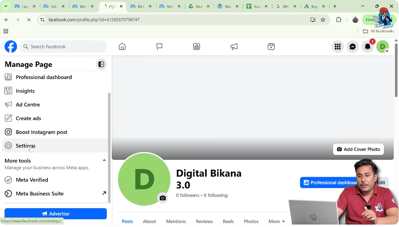399x227 pixels.
Task: Click the site information icon in address bar
Action: [42, 20]
